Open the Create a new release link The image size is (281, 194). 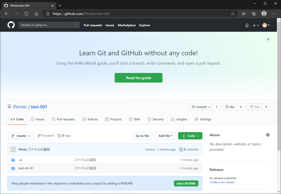click(222, 182)
